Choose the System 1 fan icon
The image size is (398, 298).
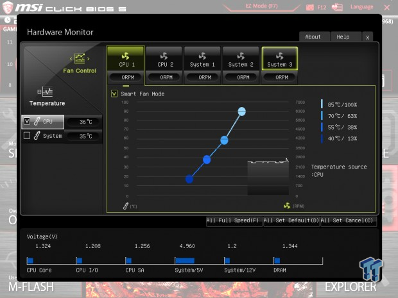pyautogui.click(x=202, y=56)
